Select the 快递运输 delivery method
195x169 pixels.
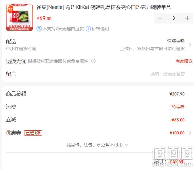click(176, 41)
